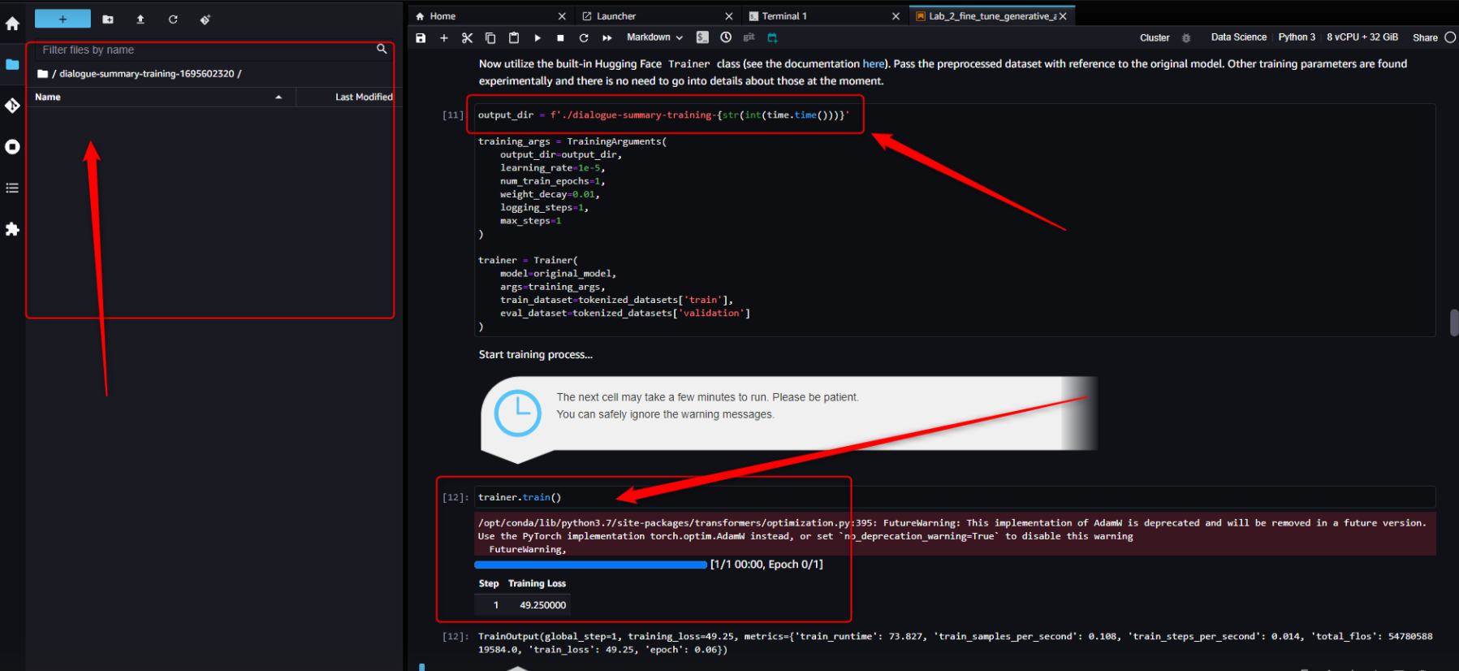Sort files by Last Modified column
Image resolution: width=1459 pixels, height=671 pixels.
point(364,97)
